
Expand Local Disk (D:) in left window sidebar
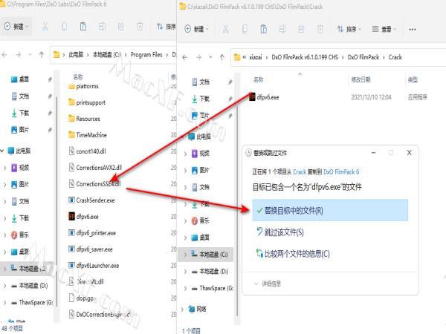[x=5, y=286]
